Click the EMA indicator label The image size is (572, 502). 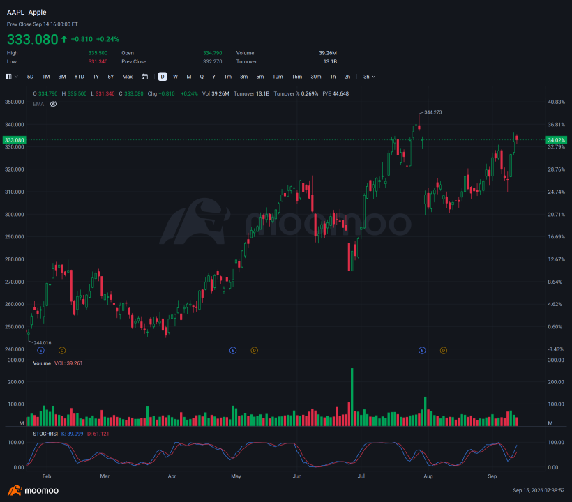38,105
